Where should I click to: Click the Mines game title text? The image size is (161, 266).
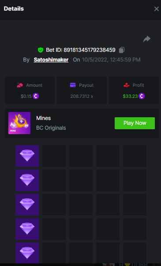coord(44,118)
